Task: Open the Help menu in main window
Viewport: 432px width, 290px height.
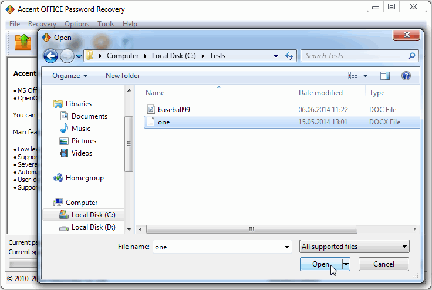Action: coord(130,24)
